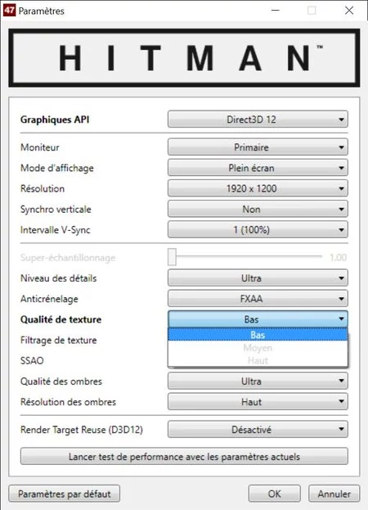Expand the Mode d'affichage combo box

[258, 168]
